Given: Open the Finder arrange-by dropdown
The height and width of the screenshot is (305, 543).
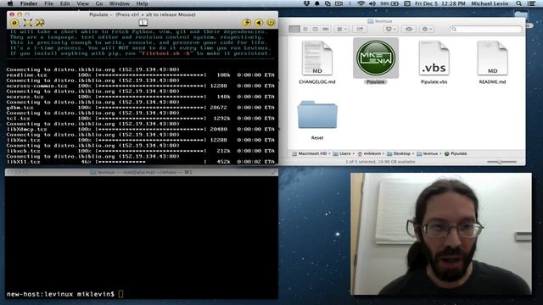Looking at the screenshot, I should 341,29.
